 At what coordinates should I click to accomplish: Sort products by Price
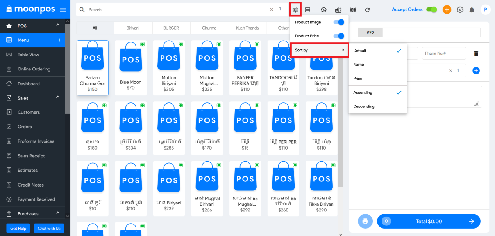[358, 79]
